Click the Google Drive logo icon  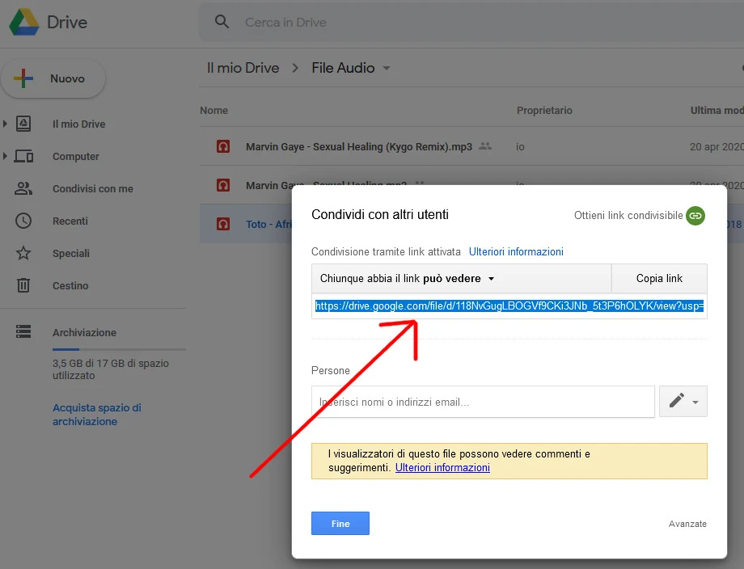tap(23, 23)
